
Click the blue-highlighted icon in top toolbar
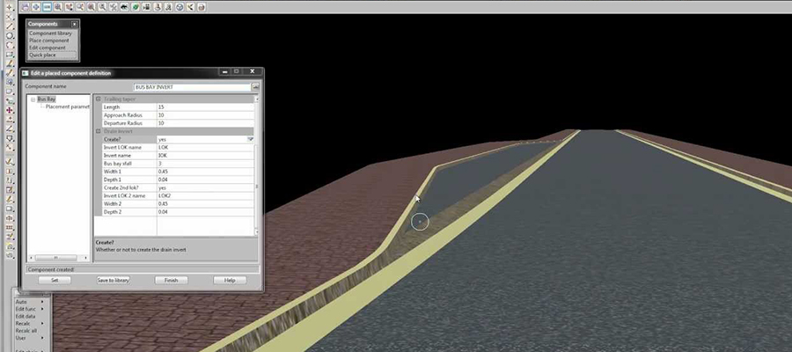(x=47, y=7)
